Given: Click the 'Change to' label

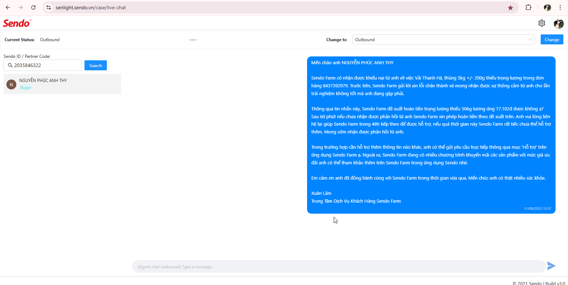Looking at the screenshot, I should click(x=336, y=40).
